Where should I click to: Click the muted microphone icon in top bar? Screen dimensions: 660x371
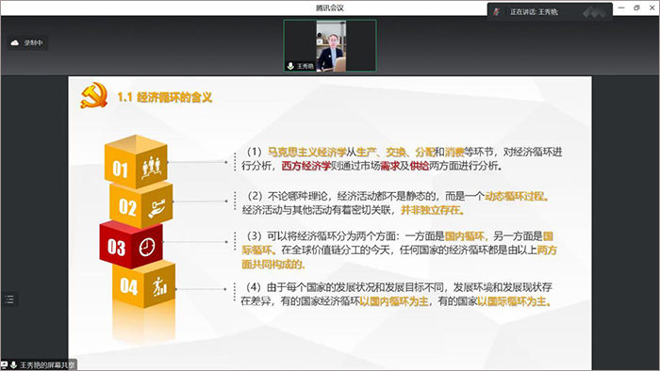tap(497, 11)
